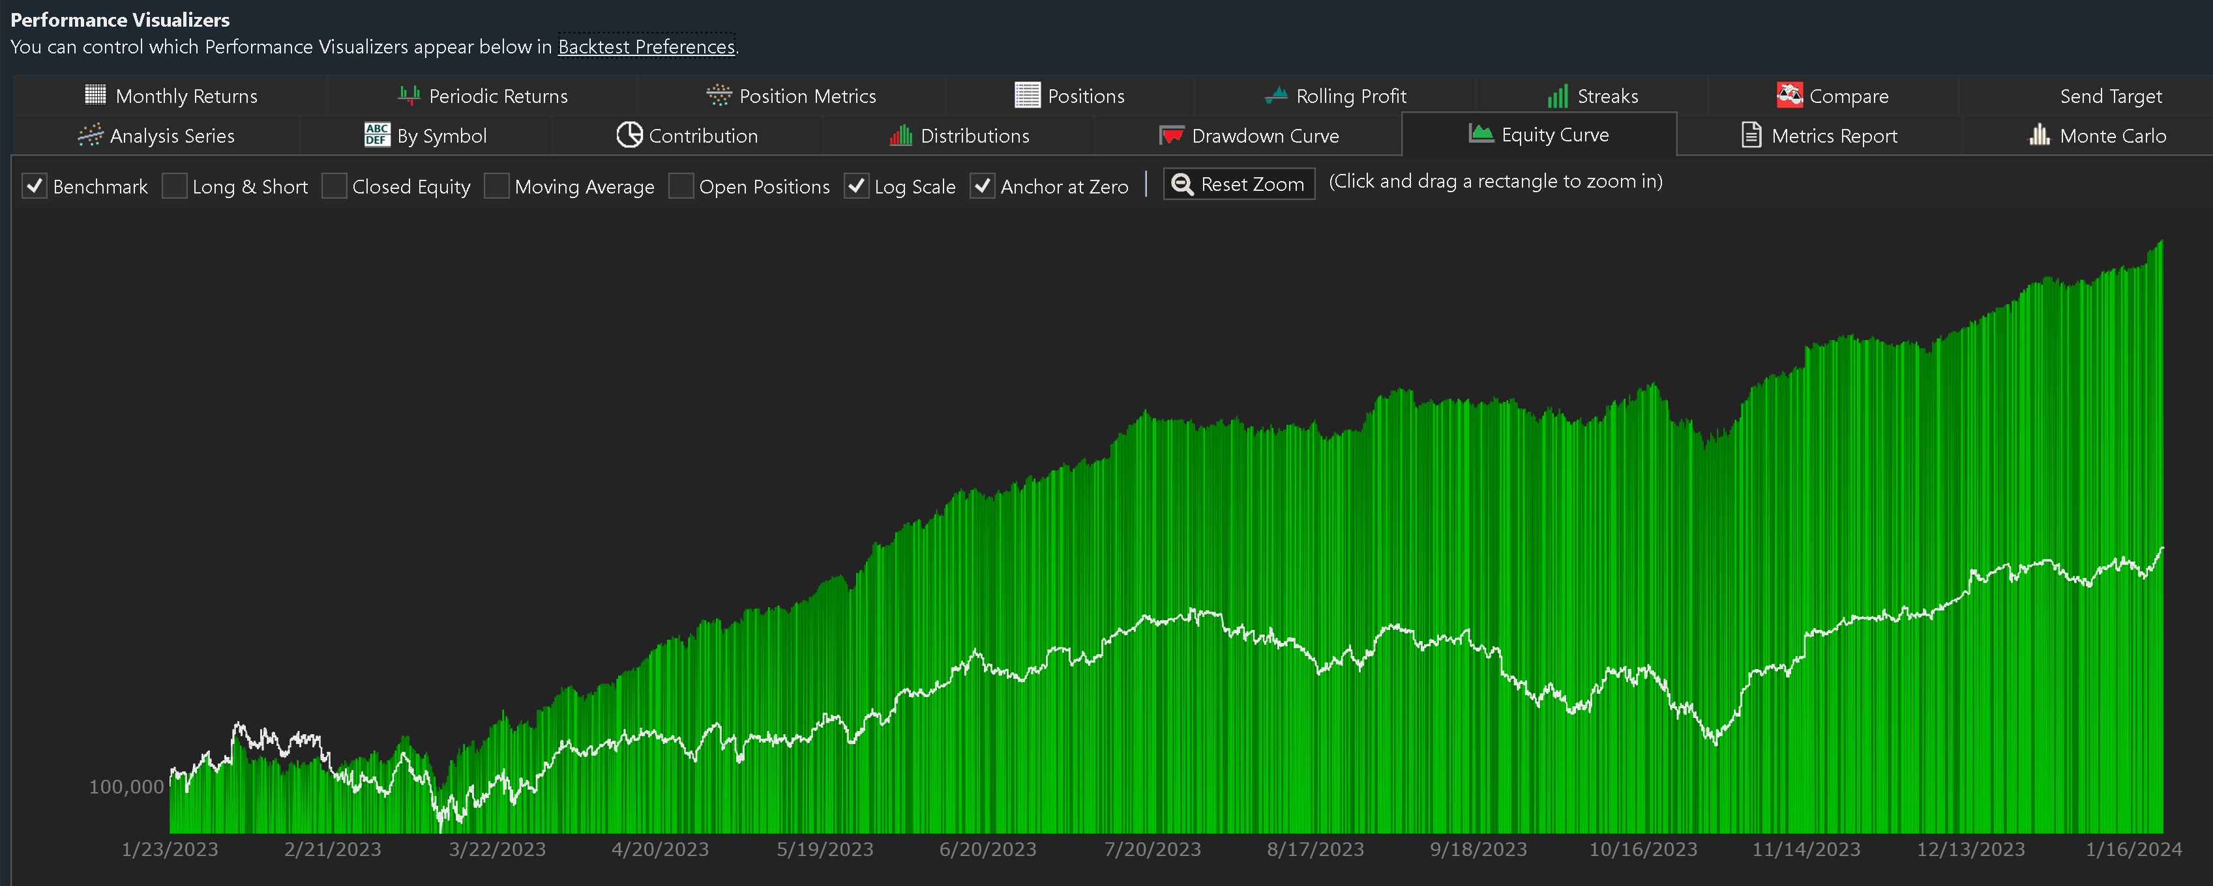Disable the Log Scale checkbox
This screenshot has width=2213, height=886.
pyautogui.click(x=855, y=186)
